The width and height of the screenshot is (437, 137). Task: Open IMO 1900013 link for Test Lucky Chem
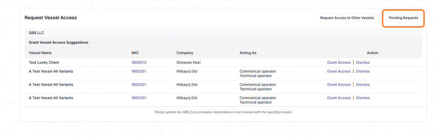coord(139,62)
